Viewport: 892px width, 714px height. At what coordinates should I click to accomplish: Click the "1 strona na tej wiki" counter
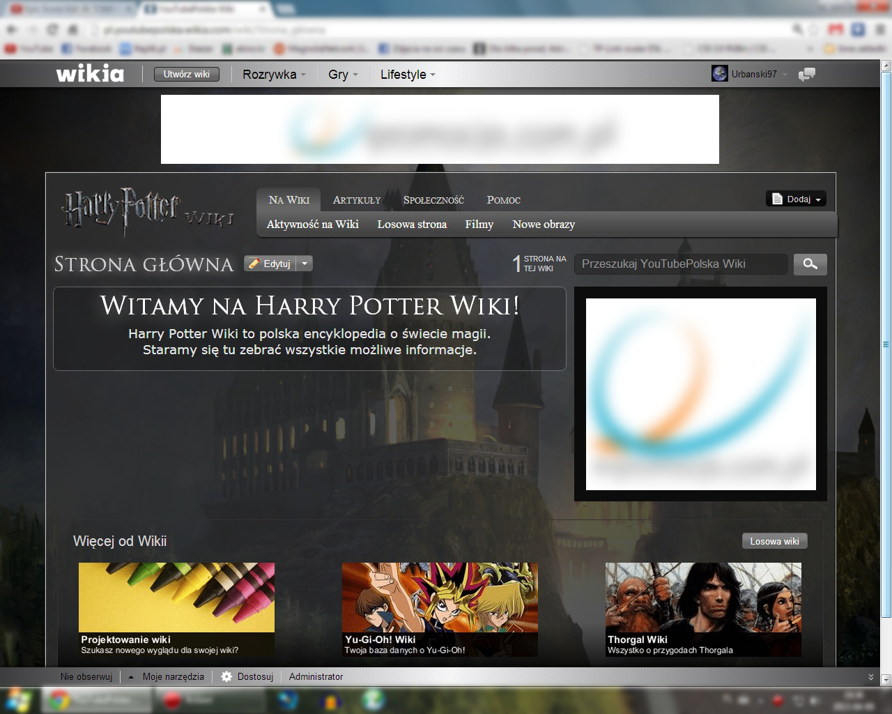click(540, 264)
